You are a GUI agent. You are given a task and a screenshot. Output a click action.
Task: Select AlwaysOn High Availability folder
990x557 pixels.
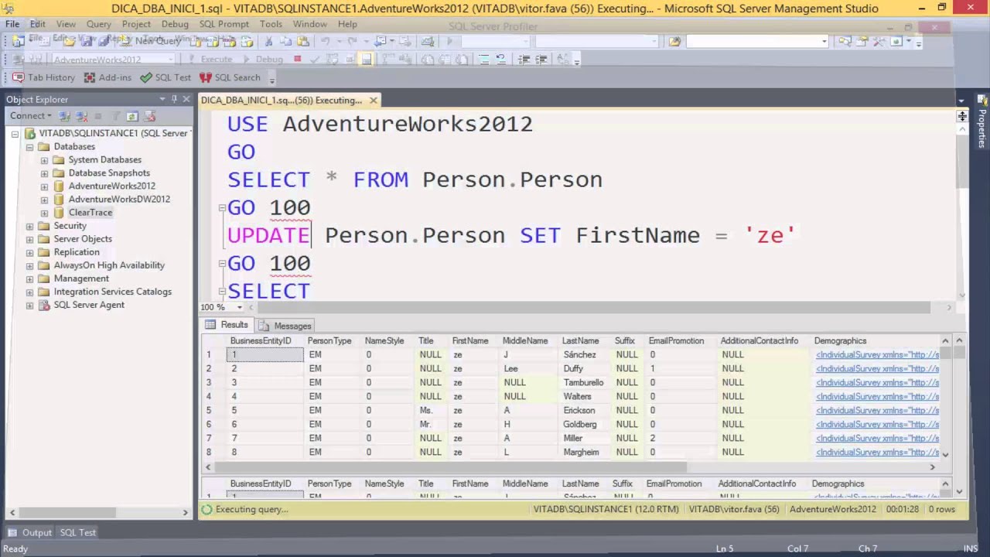109,265
